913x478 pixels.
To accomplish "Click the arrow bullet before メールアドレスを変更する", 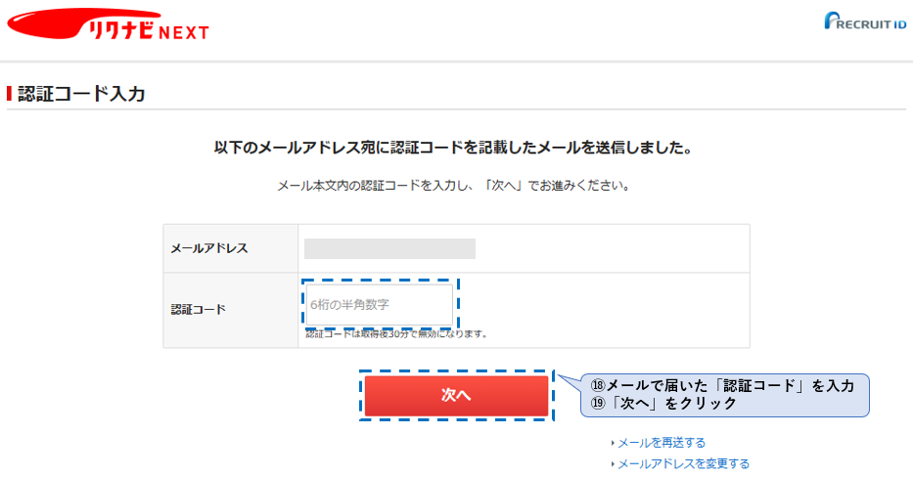I will pyautogui.click(x=613, y=464).
